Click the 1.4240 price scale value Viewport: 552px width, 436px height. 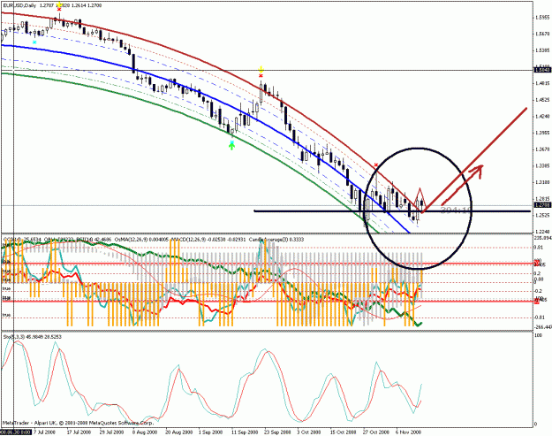(x=542, y=117)
